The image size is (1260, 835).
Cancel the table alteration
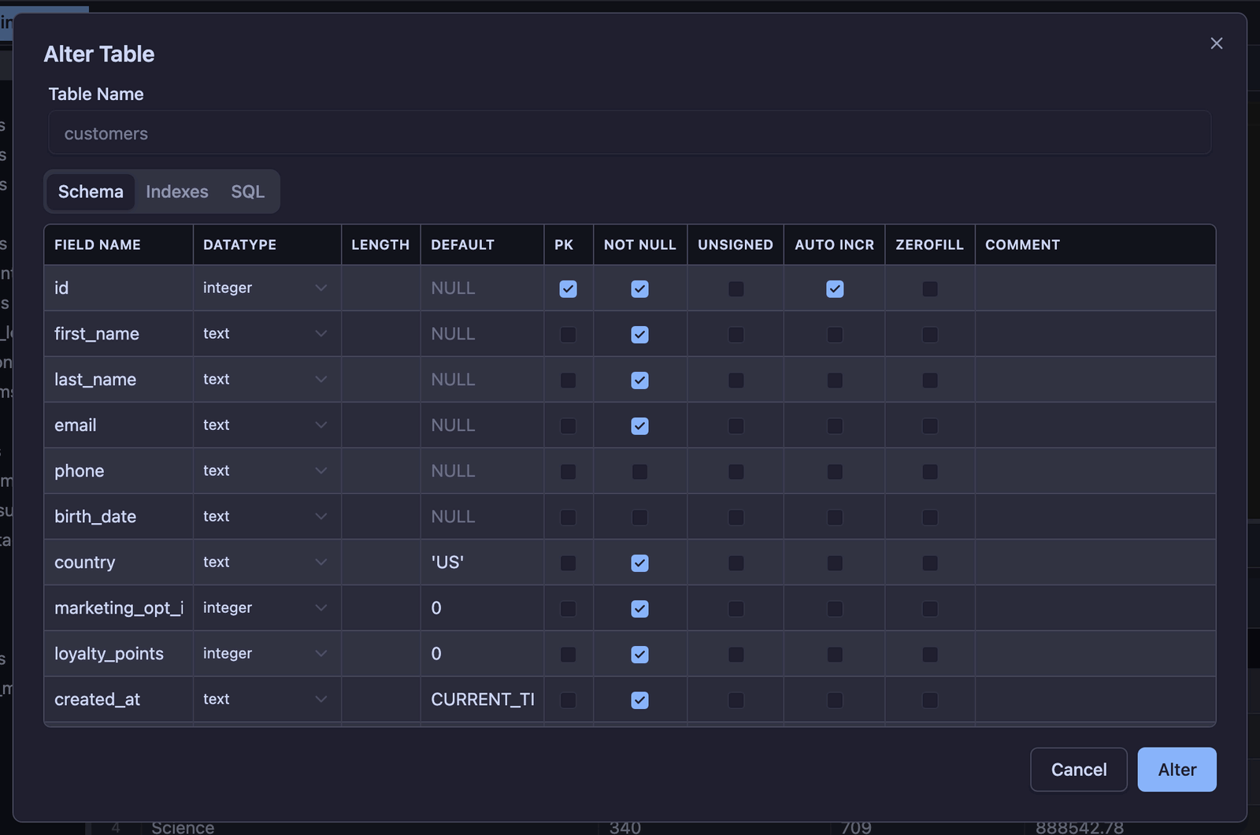[1079, 770]
